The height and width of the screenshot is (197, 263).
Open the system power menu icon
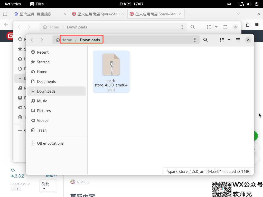pyautogui.click(x=256, y=4)
